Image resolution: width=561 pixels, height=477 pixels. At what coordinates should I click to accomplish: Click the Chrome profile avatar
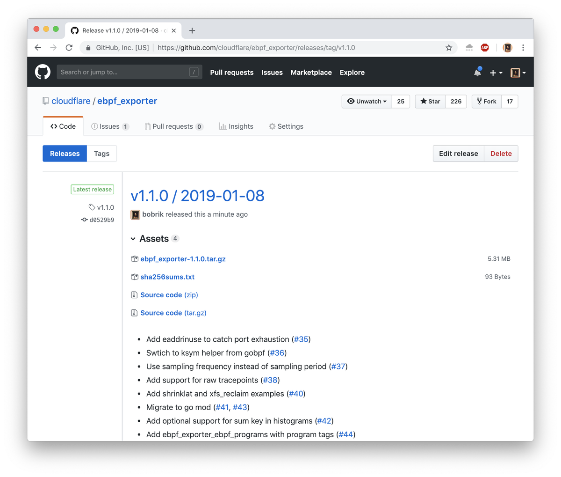507,47
